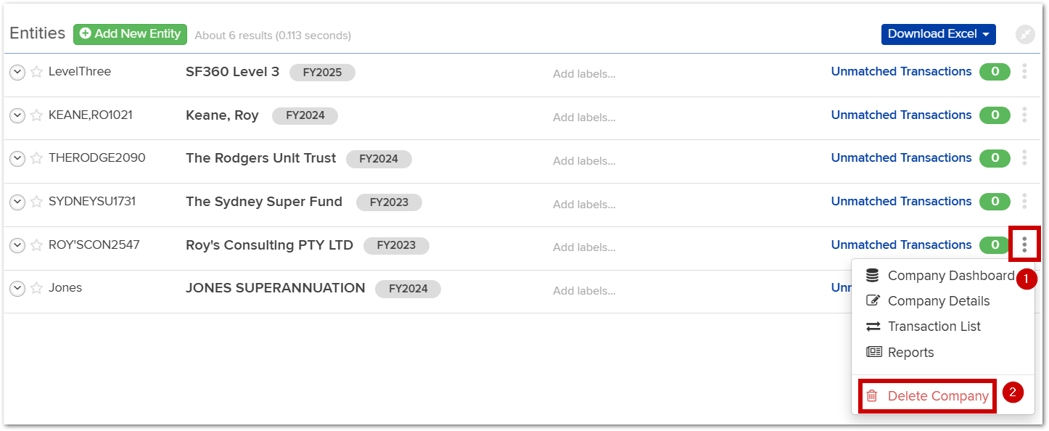Viewport: 1049px width, 431px height.
Task: Open the Download Excel dropdown
Action: 939,34
